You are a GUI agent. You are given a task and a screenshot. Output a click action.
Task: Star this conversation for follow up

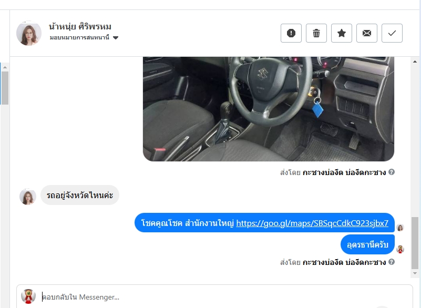342,33
